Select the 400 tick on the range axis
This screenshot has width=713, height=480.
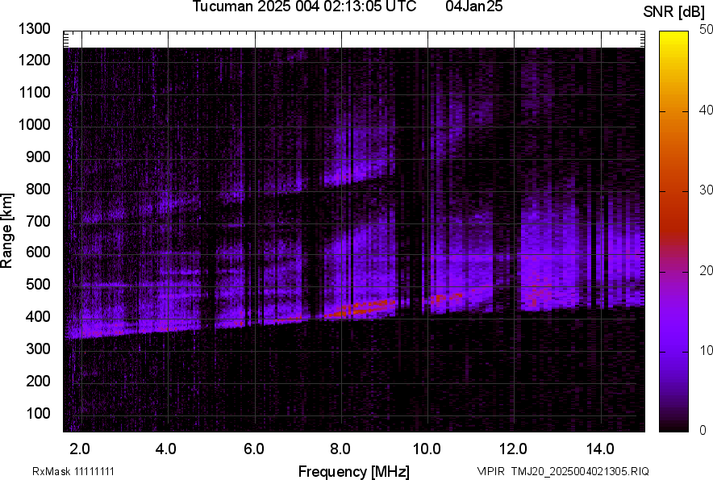(x=37, y=317)
